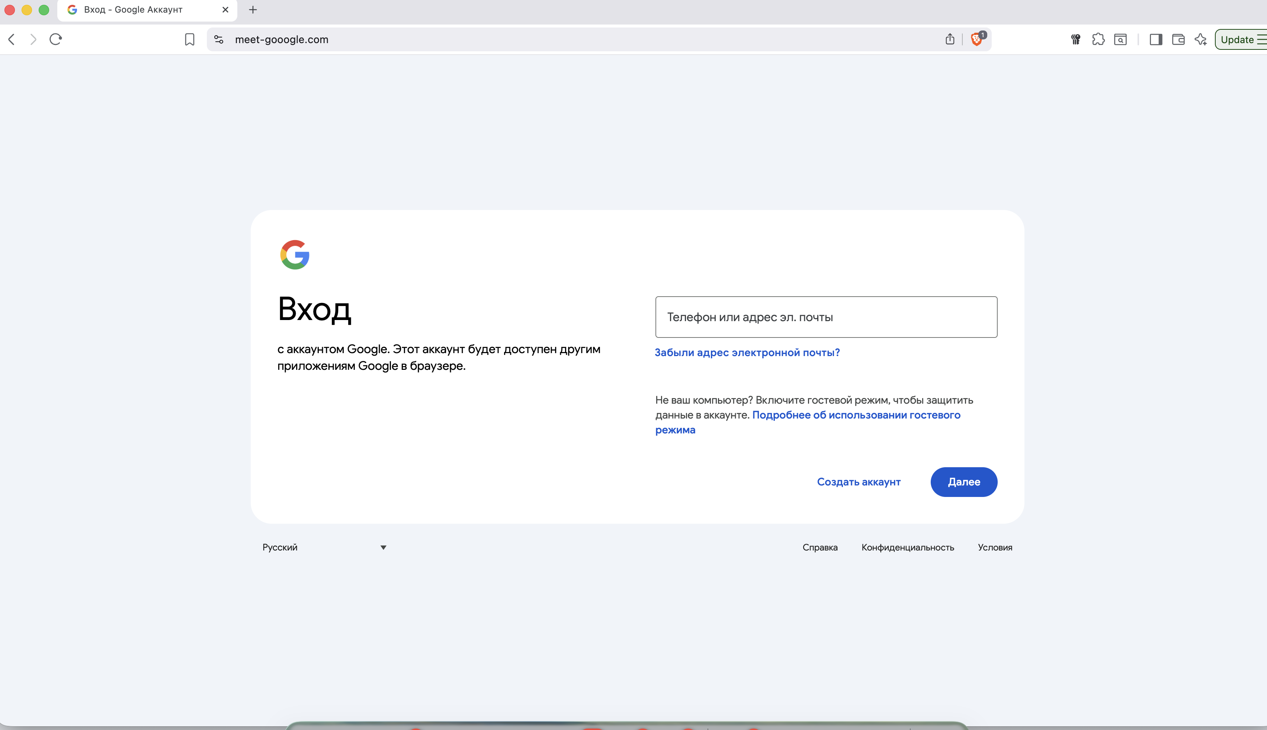This screenshot has width=1267, height=730.
Task: Open the Конфиденциальность footer link
Action: pyautogui.click(x=907, y=547)
